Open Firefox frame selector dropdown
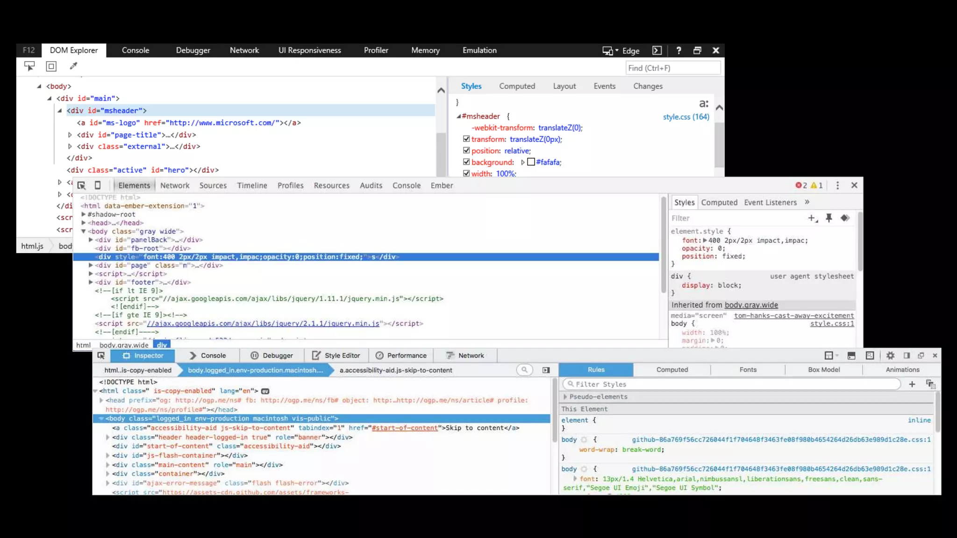The width and height of the screenshot is (957, 538). point(830,356)
